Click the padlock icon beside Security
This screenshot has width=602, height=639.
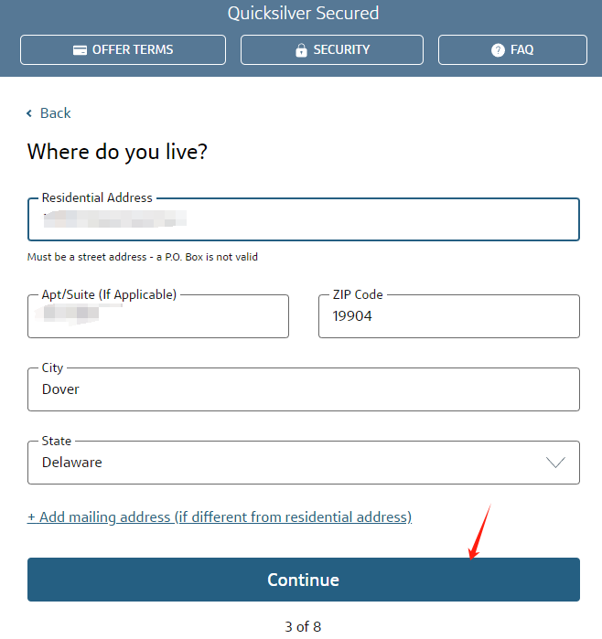(301, 50)
